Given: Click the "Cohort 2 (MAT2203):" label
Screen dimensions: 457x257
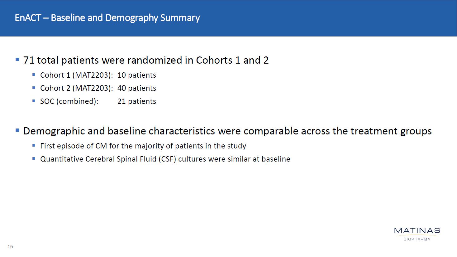Looking at the screenshot, I should tap(76, 88).
